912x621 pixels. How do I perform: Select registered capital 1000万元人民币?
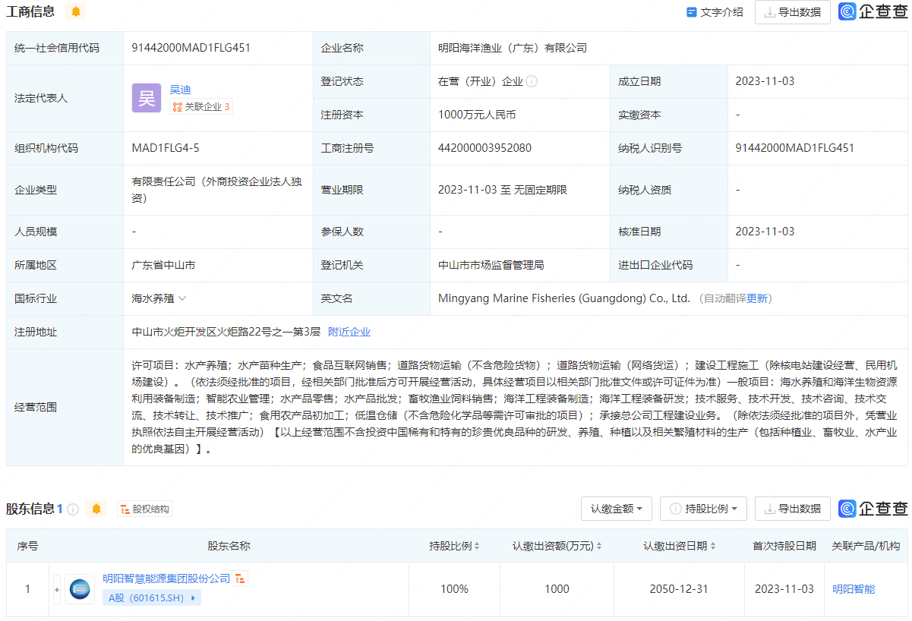pyautogui.click(x=477, y=115)
